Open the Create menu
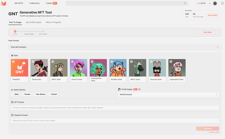 point(49,3)
